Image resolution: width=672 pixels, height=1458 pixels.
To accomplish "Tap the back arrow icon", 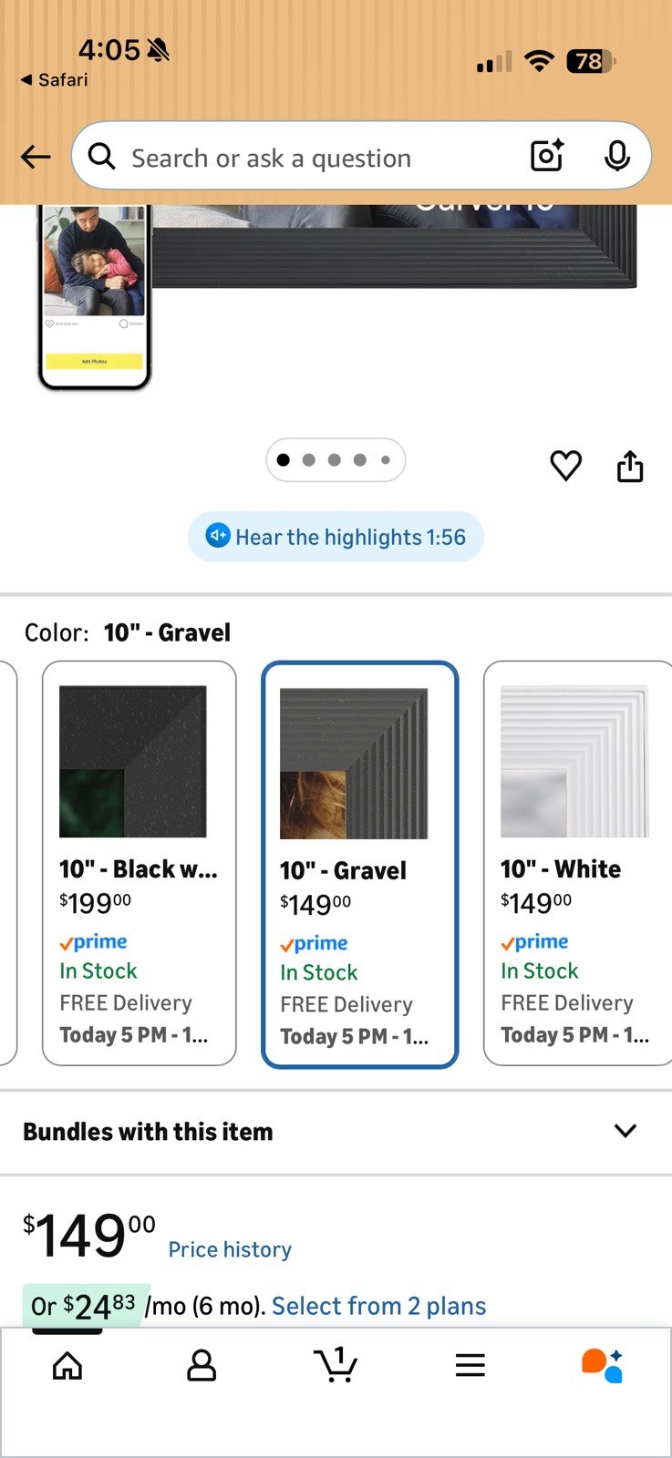I will 36,157.
